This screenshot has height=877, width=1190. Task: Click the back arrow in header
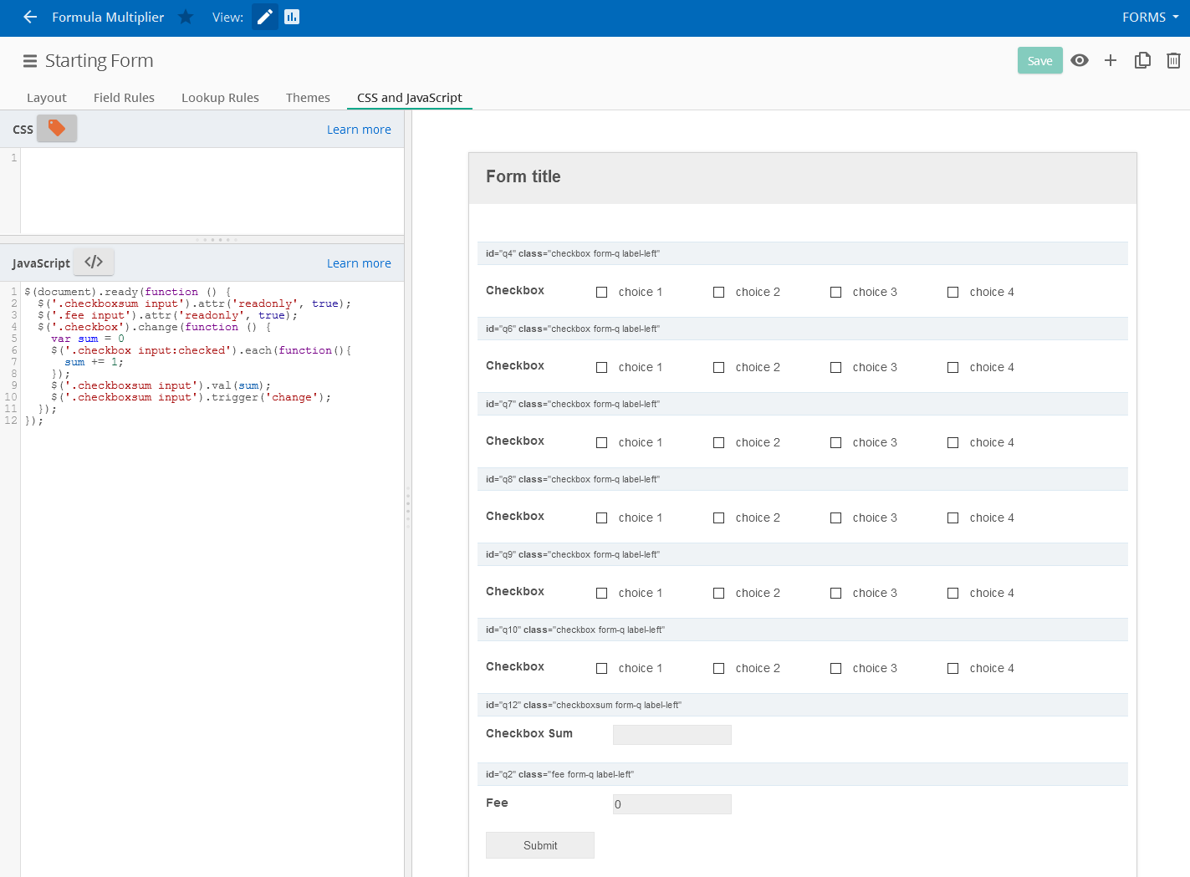point(30,17)
